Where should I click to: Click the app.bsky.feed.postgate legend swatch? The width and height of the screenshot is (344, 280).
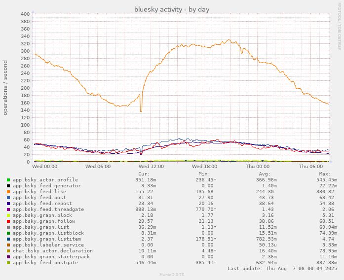click(x=8, y=263)
